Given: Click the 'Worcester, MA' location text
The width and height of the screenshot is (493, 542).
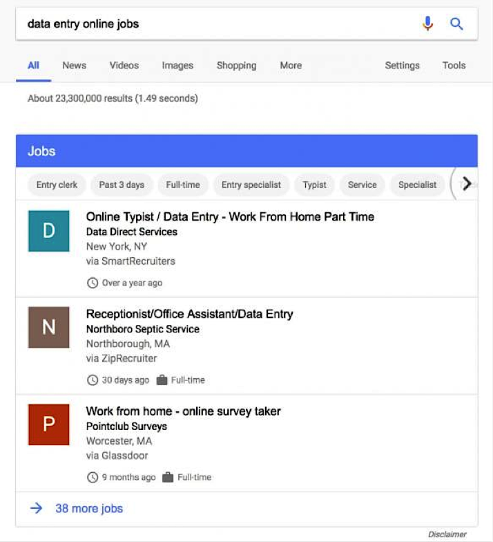Looking at the screenshot, I should [119, 441].
